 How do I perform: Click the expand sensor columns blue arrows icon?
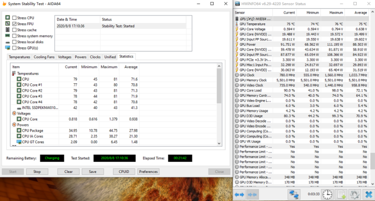click(x=240, y=195)
